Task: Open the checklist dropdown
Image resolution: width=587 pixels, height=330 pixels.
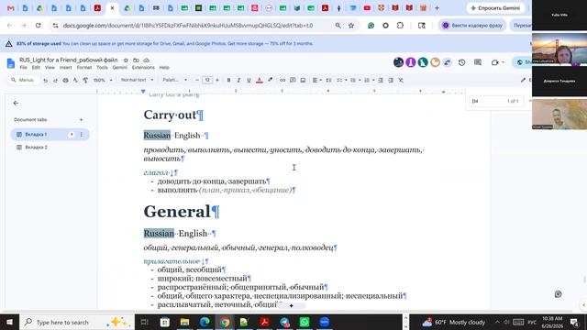Action: [341, 80]
